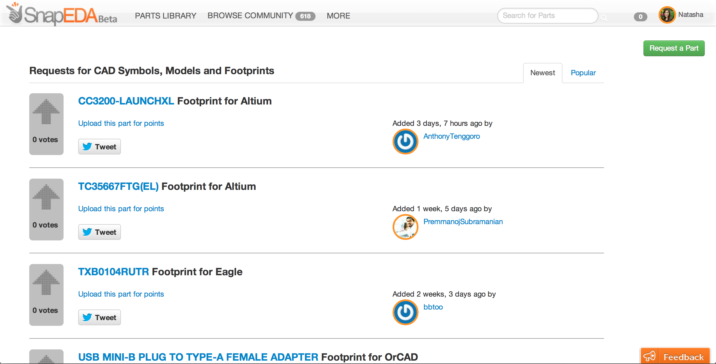
Task: Visit bbtoo's profile link
Action: (x=433, y=307)
